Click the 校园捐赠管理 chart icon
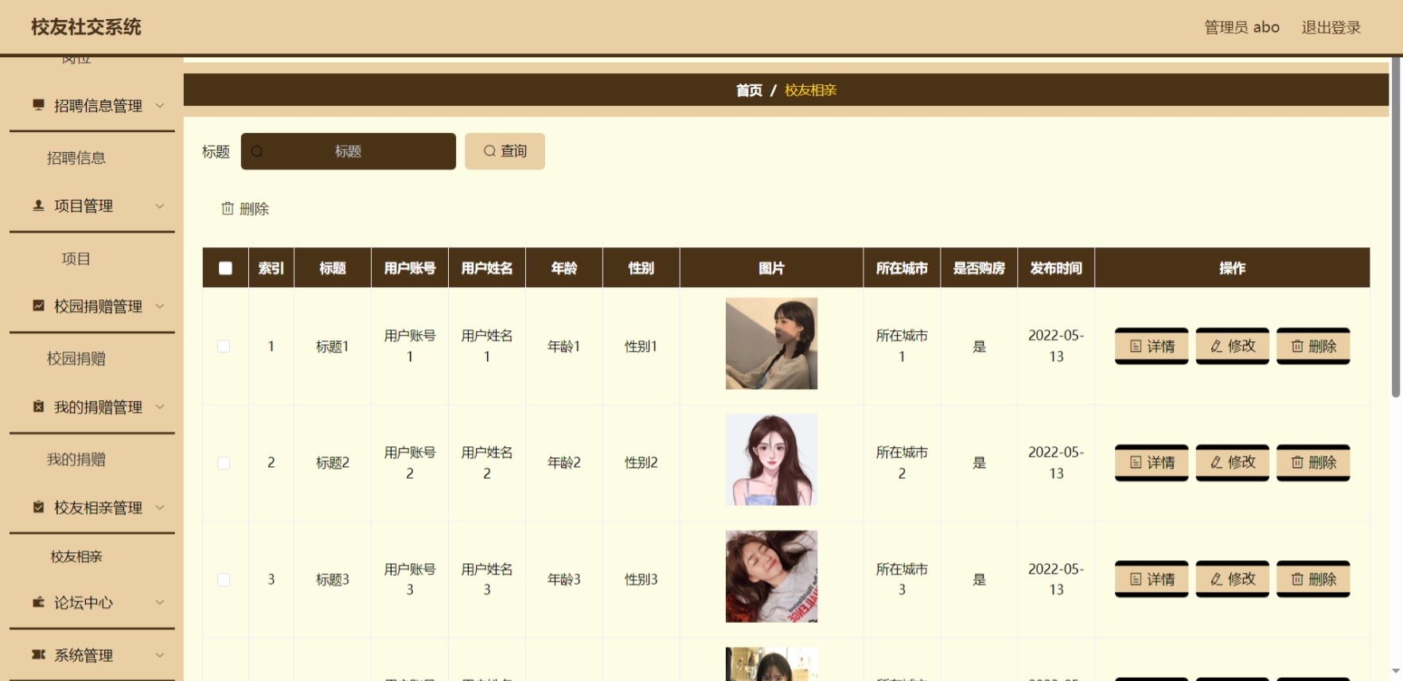The height and width of the screenshot is (681, 1403). 38,305
